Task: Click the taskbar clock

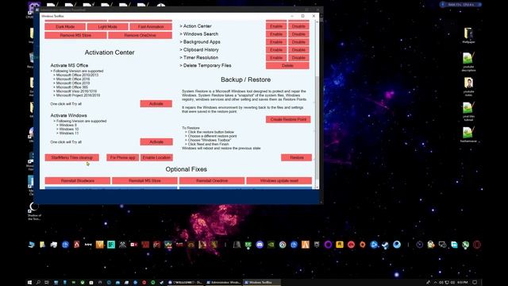Action: [463, 283]
